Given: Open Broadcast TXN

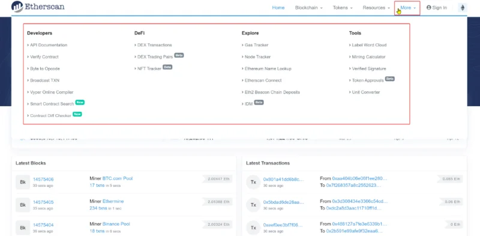Looking at the screenshot, I should [x=44, y=80].
